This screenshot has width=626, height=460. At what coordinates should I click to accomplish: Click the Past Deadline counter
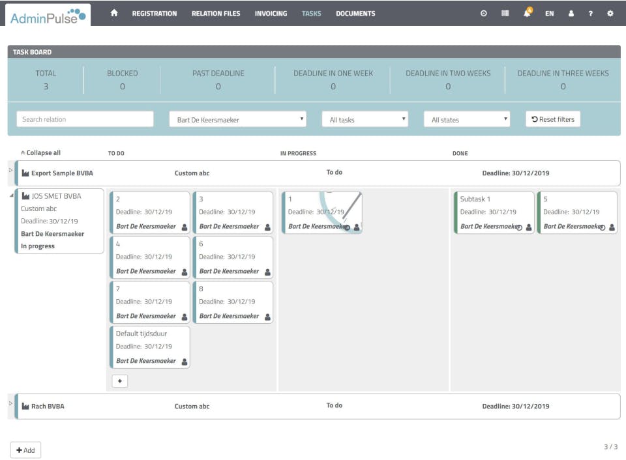218,79
